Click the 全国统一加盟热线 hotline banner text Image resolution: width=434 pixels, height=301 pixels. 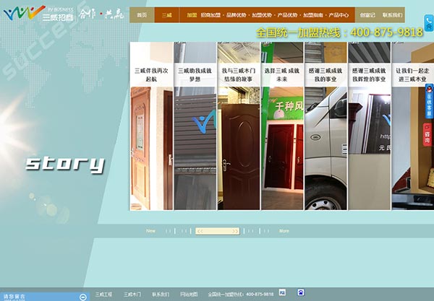340,32
